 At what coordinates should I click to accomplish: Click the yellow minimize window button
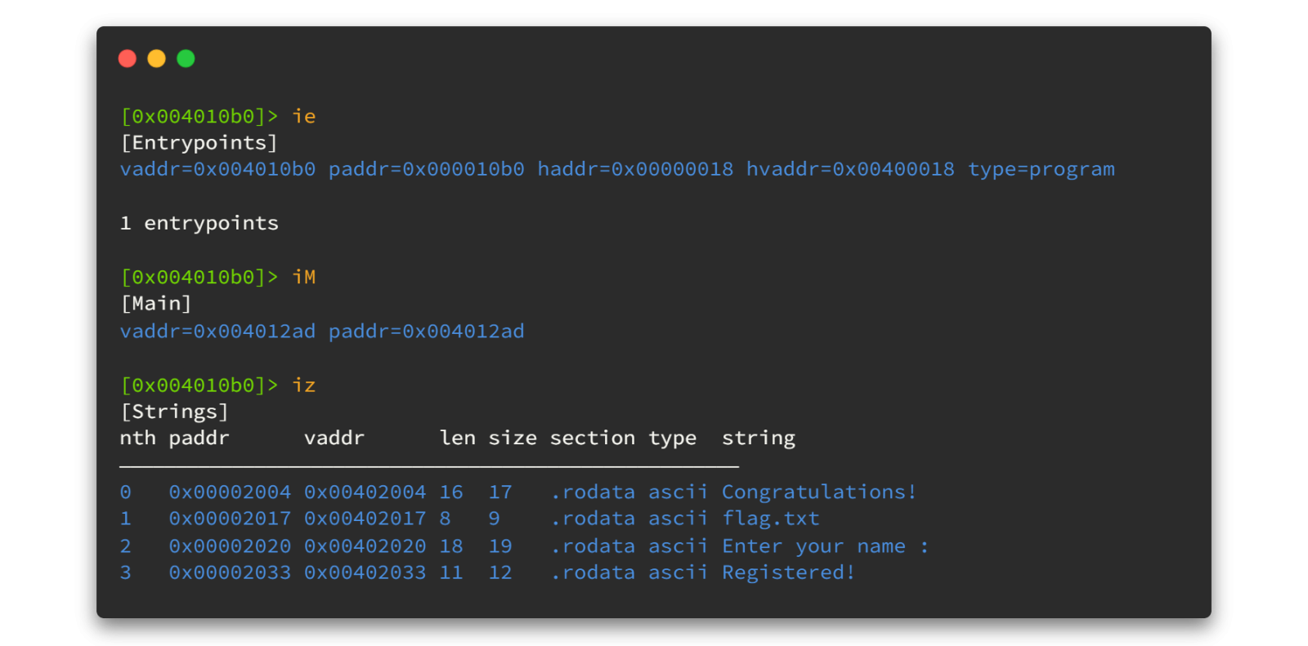tap(156, 59)
